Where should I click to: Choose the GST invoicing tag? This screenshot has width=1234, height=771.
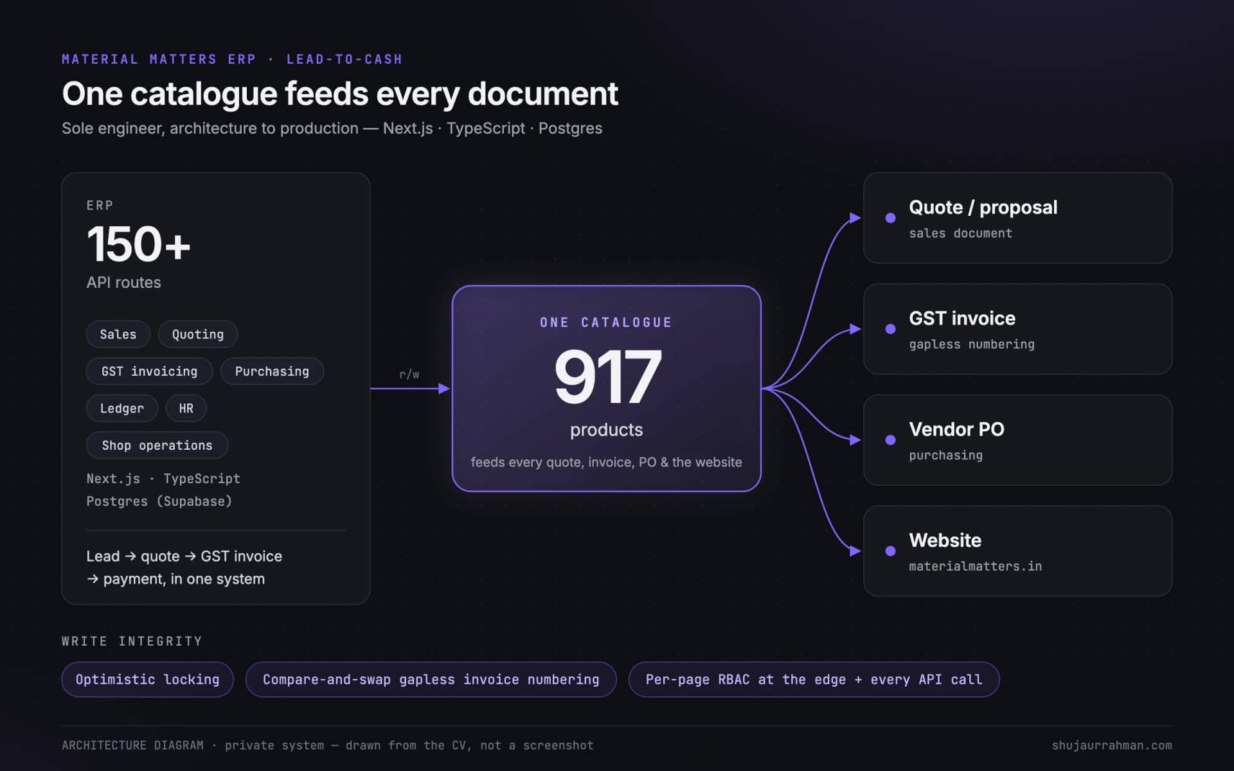tap(150, 371)
